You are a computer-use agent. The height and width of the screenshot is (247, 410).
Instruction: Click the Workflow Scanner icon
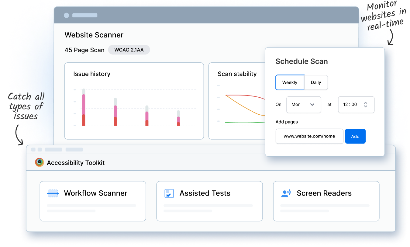[x=53, y=193]
